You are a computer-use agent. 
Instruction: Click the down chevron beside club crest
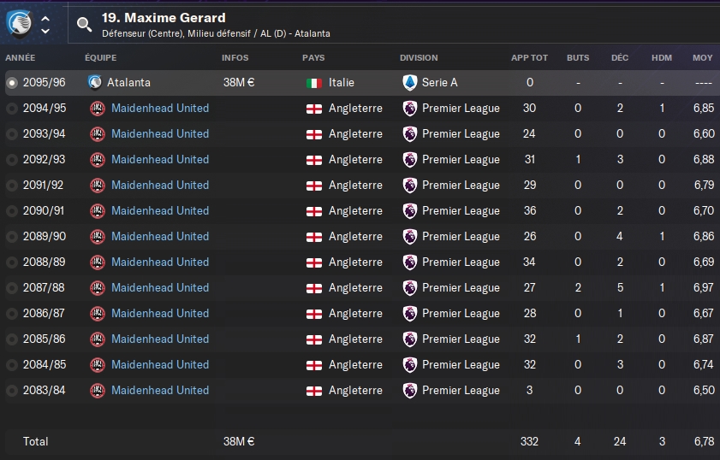click(x=45, y=31)
